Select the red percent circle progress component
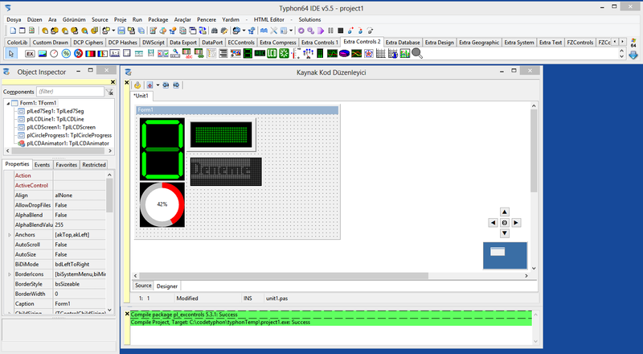 (x=78, y=53)
